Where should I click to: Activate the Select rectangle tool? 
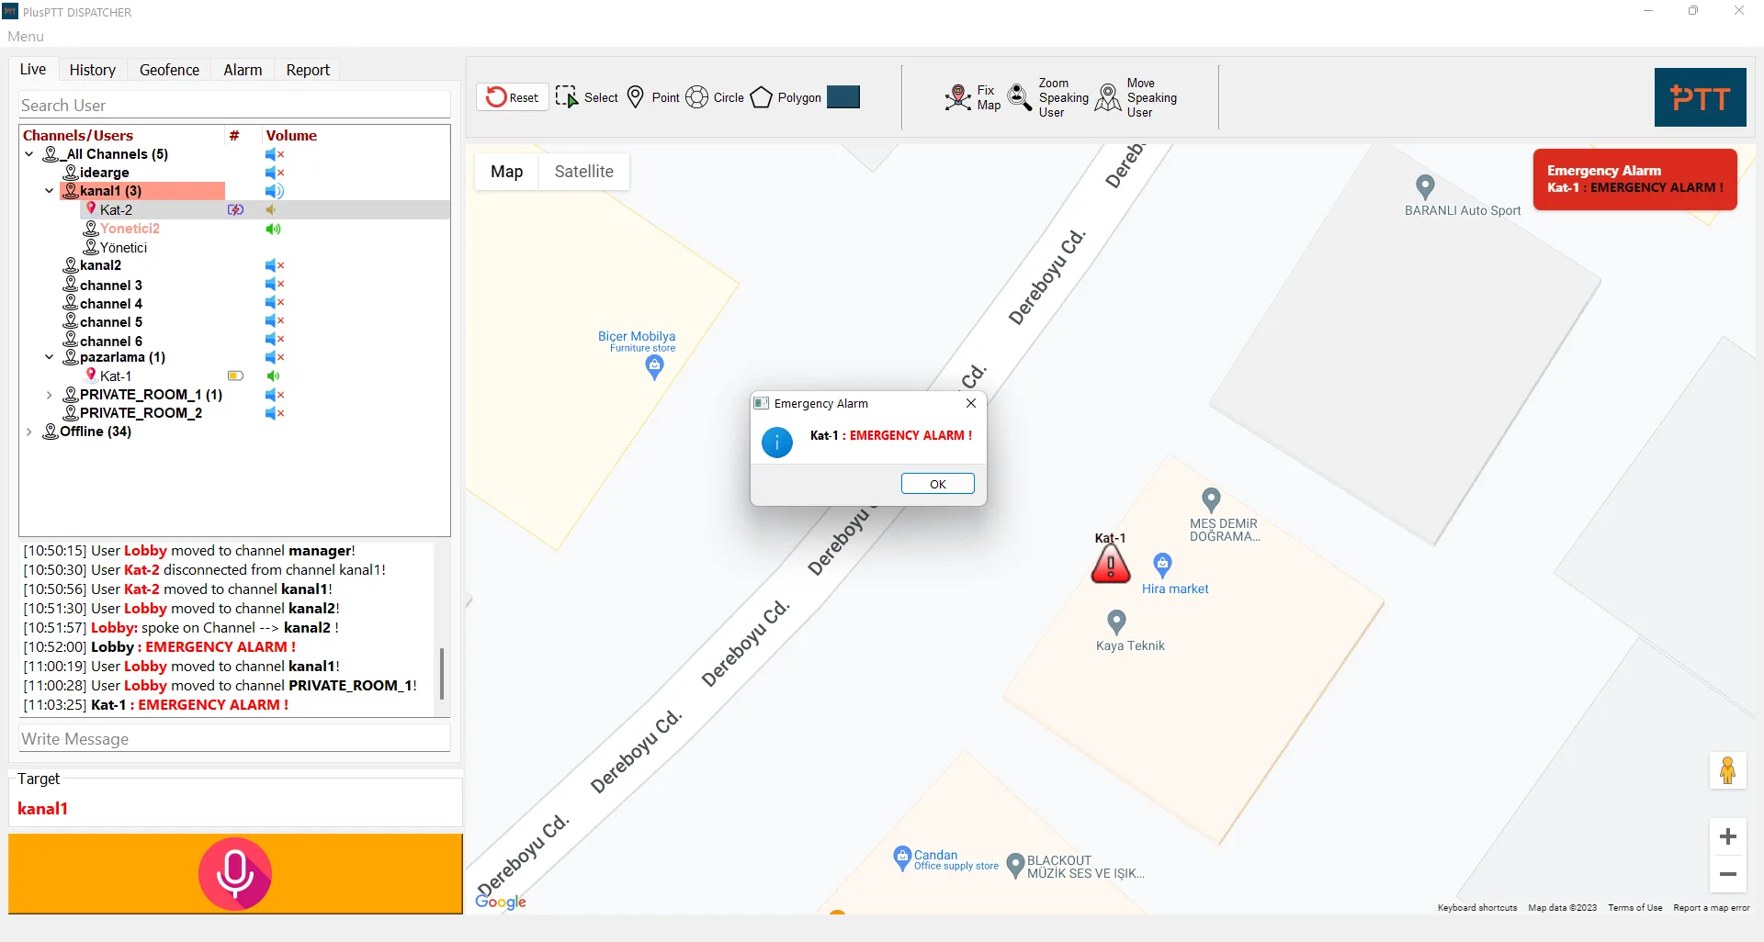click(567, 97)
